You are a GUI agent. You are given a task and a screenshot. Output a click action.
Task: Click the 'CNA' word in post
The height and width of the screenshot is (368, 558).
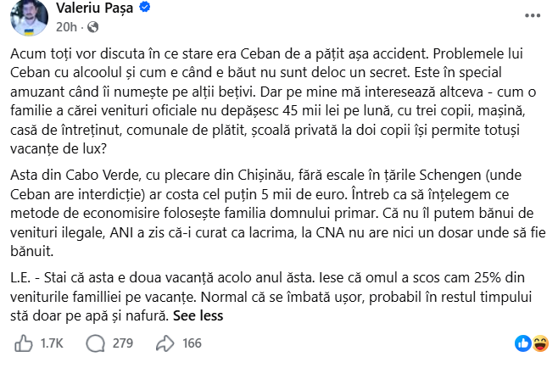coord(330,233)
